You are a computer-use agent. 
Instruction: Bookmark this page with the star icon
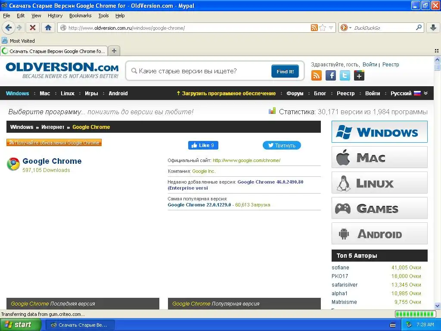[323, 28]
